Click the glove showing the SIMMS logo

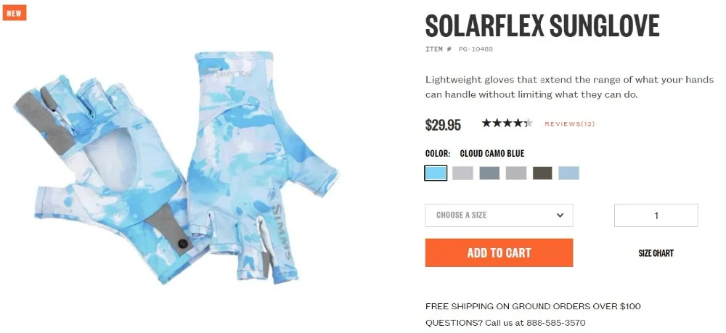click(x=261, y=167)
